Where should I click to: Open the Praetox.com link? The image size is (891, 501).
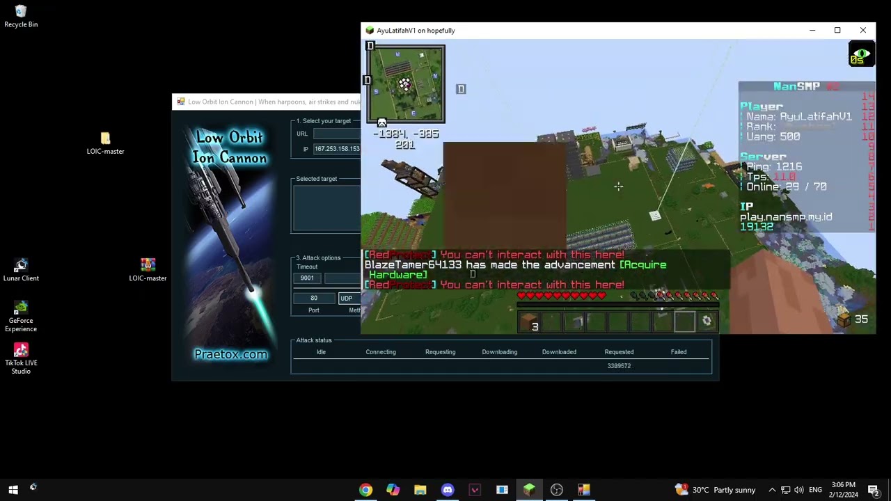coord(230,354)
